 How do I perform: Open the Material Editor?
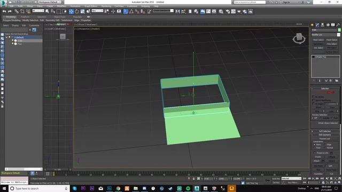221,11
